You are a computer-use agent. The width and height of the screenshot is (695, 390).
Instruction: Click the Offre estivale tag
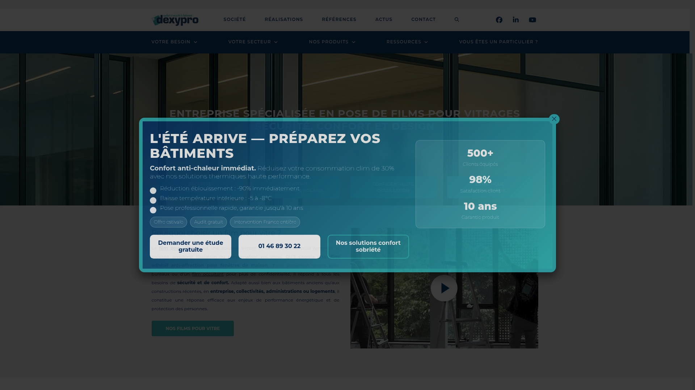pos(168,222)
